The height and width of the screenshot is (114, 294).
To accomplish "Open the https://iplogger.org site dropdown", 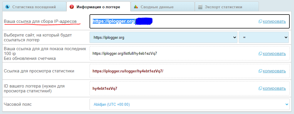I will click(x=163, y=37).
